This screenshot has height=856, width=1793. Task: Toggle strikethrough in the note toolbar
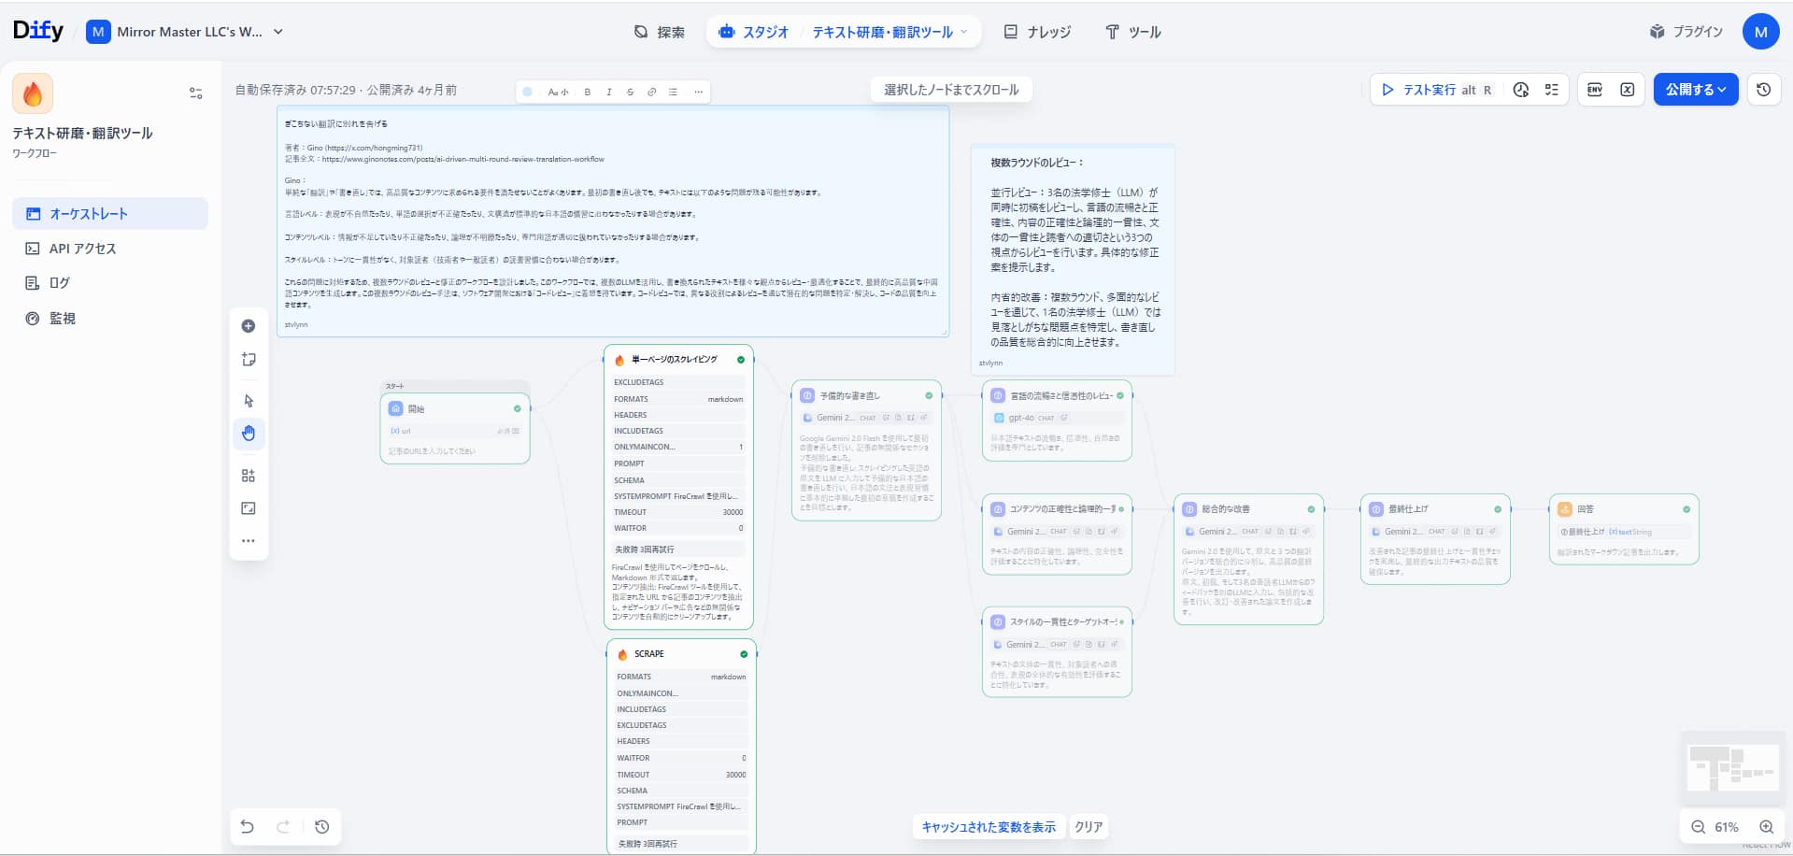pyautogui.click(x=630, y=92)
